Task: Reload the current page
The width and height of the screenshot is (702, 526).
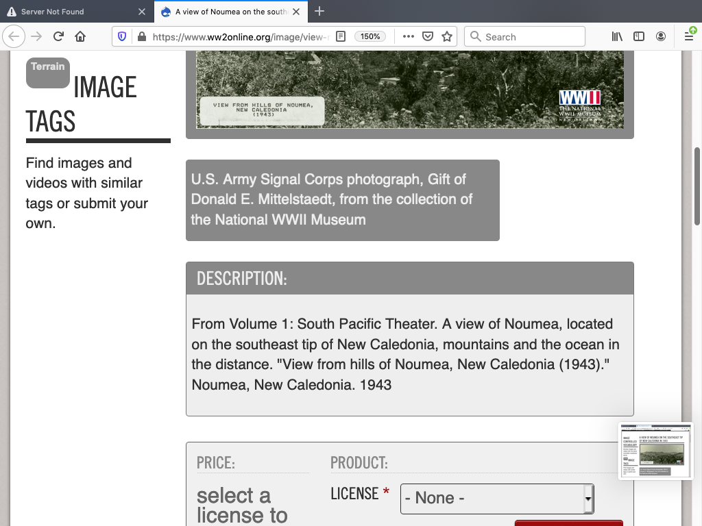Action: (58, 36)
